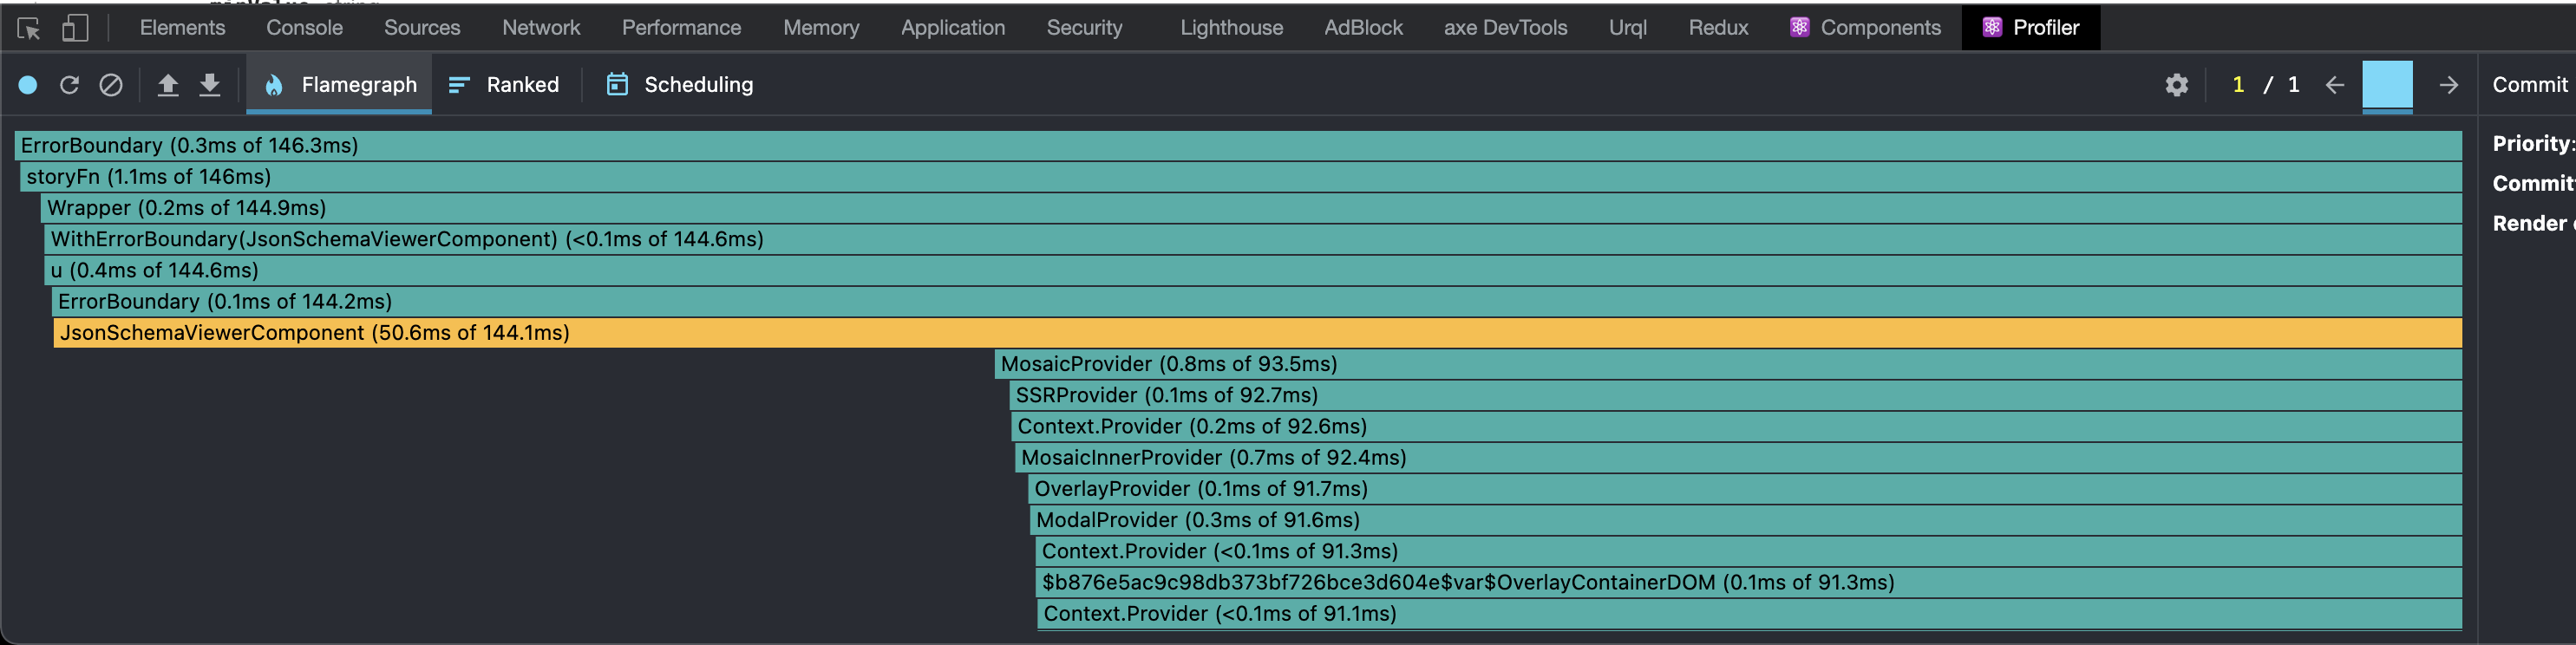Open the Application panel
Screen dimensions: 2576x645
(x=953, y=28)
